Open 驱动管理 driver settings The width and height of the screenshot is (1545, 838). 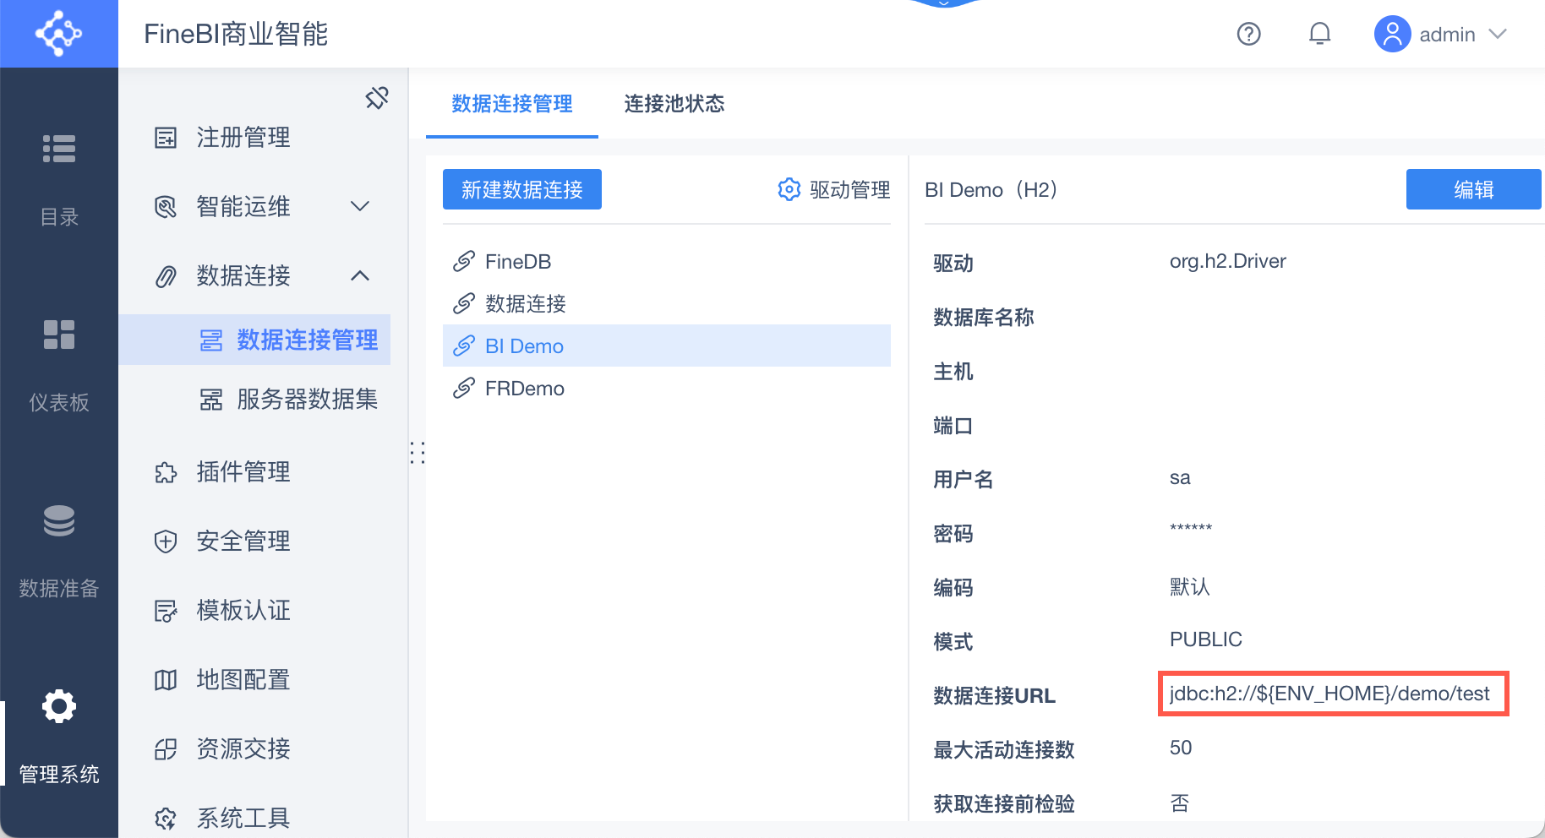coord(833,189)
